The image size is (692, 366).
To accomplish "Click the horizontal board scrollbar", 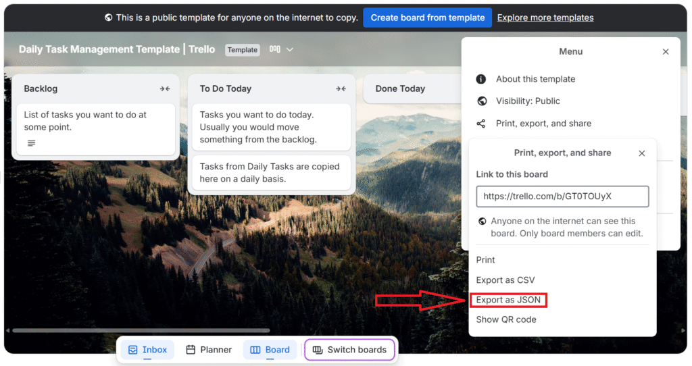I will pyautogui.click(x=141, y=330).
